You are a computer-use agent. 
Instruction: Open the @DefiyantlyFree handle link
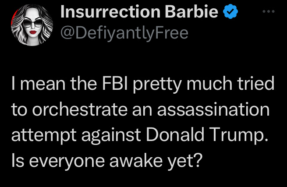pyautogui.click(x=123, y=32)
